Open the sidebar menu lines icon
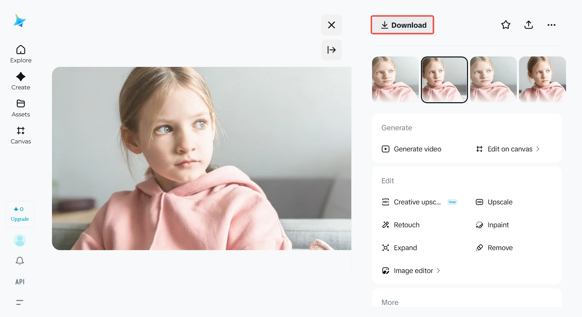The width and height of the screenshot is (582, 317). 20,302
